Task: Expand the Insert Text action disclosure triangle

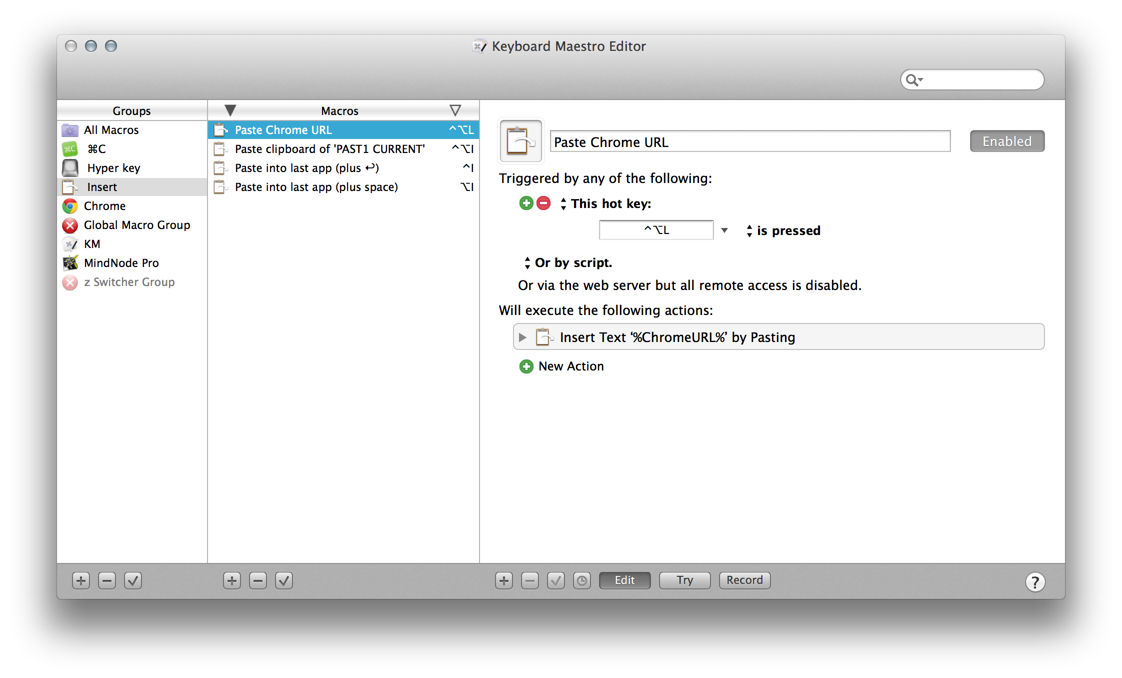Action: [x=522, y=337]
